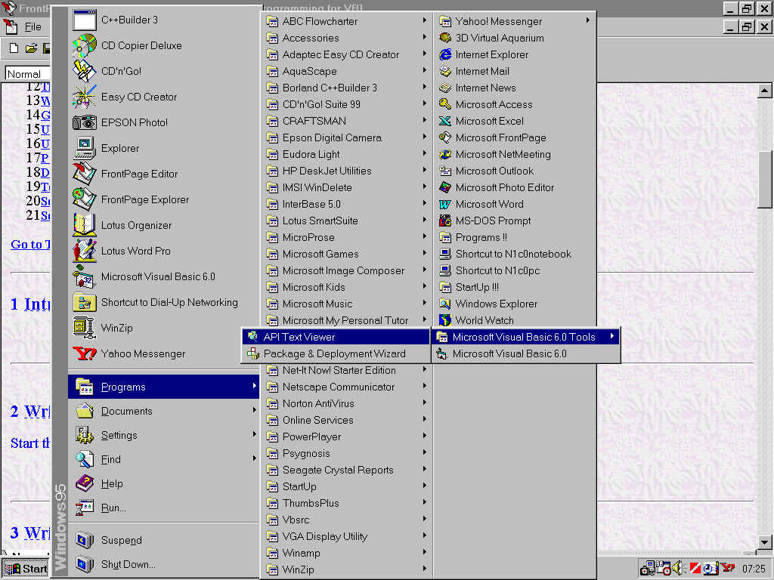
Task: Expand the Netscape Communicator folder
Action: tap(346, 387)
